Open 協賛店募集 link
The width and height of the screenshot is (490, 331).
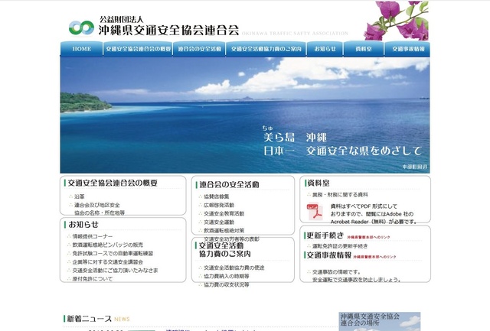pos(217,196)
